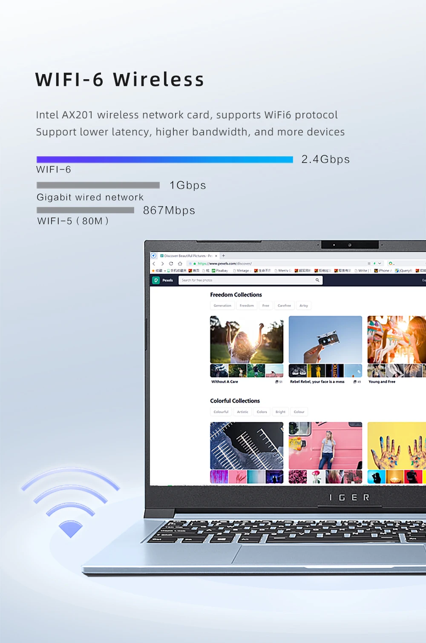Image resolution: width=426 pixels, height=643 pixels.
Task: Click the Rebel Rebel, your face title
Action: coord(317,382)
